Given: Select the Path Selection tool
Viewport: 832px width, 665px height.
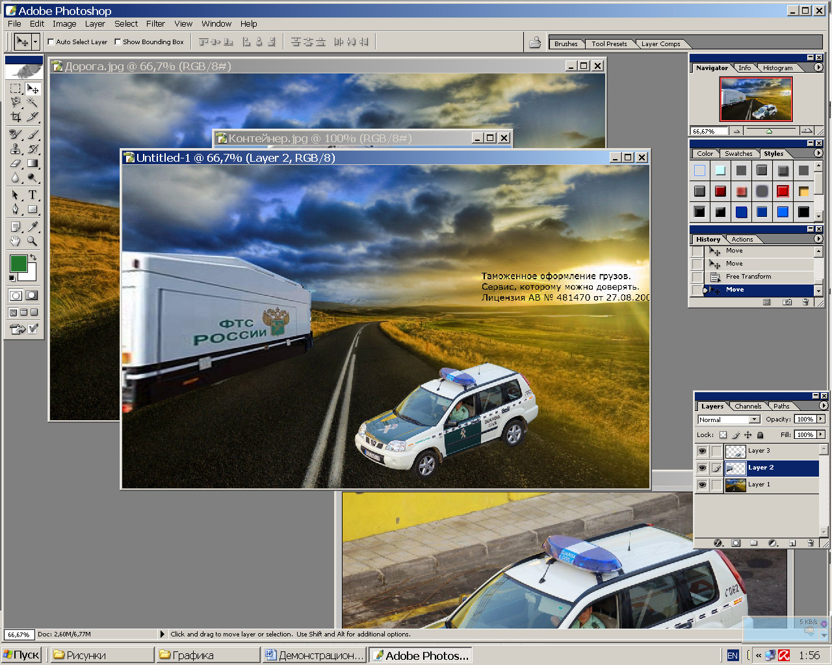Looking at the screenshot, I should coord(16,195).
